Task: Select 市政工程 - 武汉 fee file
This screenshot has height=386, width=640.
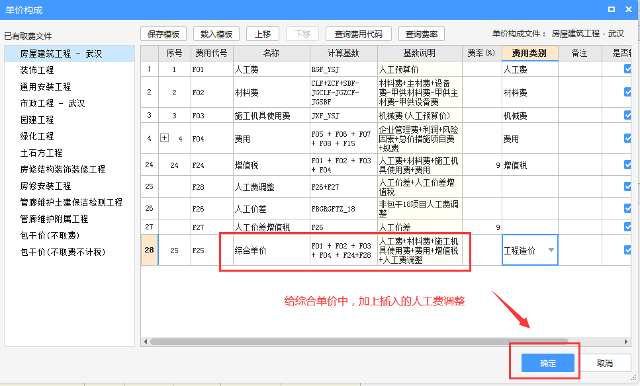Action: [69, 103]
